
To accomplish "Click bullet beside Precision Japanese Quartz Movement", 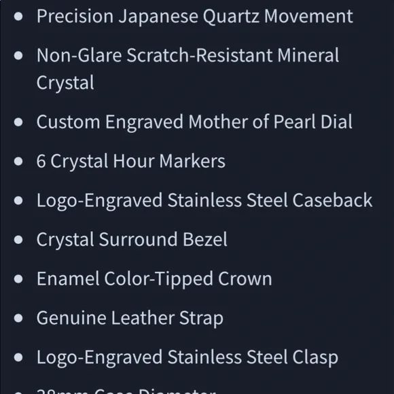I will [x=18, y=16].
